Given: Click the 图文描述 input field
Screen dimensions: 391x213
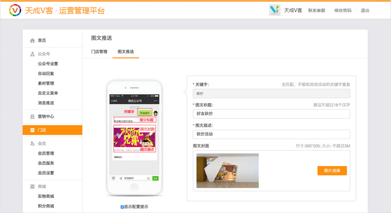Looking at the screenshot, I should point(271,134).
